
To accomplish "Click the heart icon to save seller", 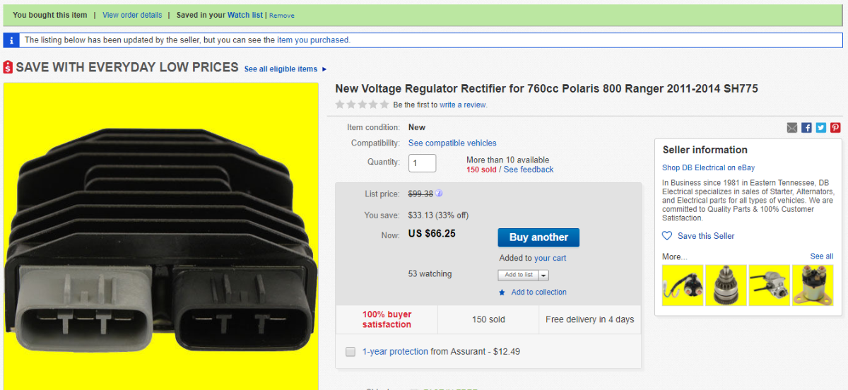I will (x=667, y=236).
